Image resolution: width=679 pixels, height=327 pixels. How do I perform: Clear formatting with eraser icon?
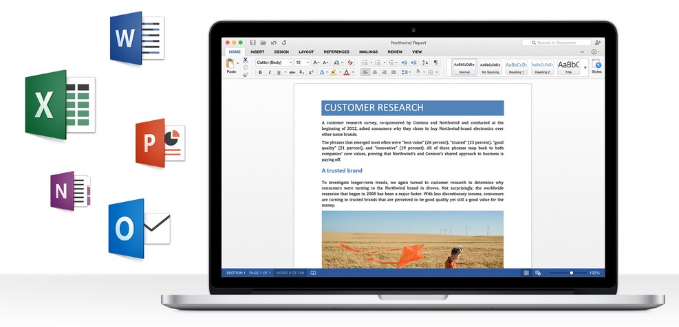[x=350, y=63]
